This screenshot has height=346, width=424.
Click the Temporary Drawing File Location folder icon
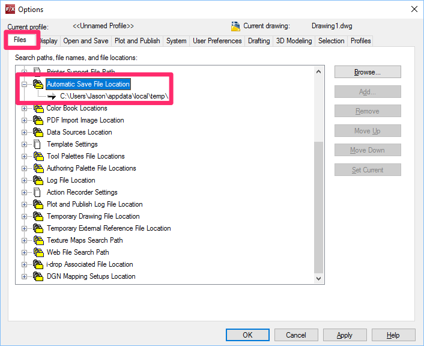pos(38,216)
